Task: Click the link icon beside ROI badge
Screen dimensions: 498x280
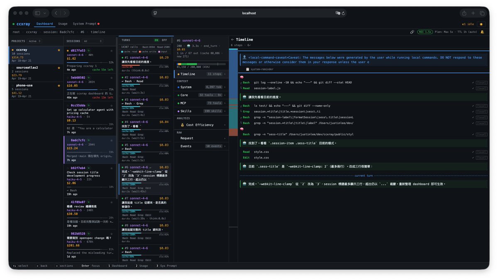Action: [x=412, y=32]
